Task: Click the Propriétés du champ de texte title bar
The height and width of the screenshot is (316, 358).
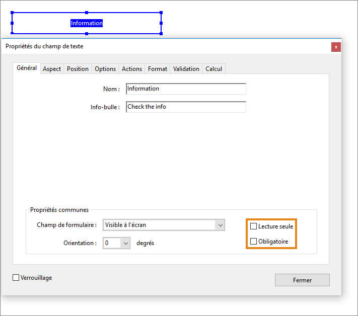Action: [x=151, y=46]
